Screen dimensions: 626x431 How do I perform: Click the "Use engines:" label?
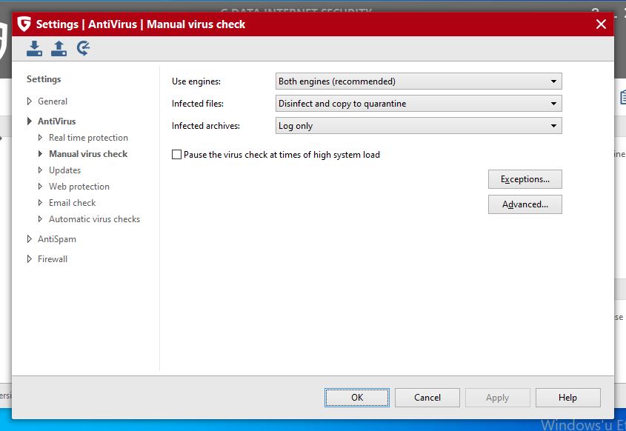tap(196, 81)
